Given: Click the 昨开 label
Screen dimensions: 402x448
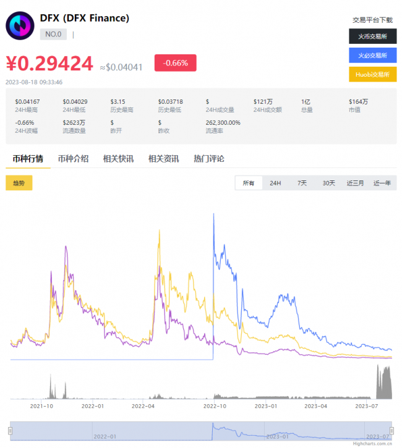Looking at the screenshot, I should 116,131.
